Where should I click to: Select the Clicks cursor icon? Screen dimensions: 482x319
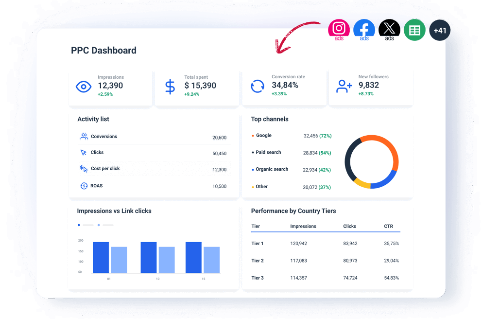(x=84, y=152)
